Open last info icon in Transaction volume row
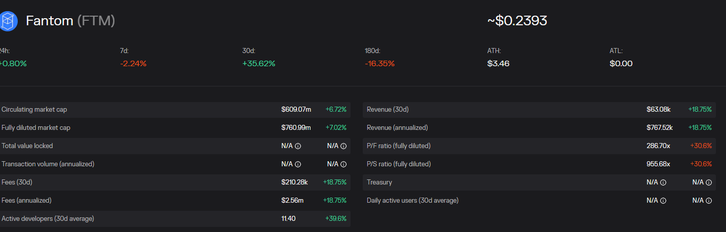Image resolution: width=726 pixels, height=232 pixels. (x=343, y=164)
